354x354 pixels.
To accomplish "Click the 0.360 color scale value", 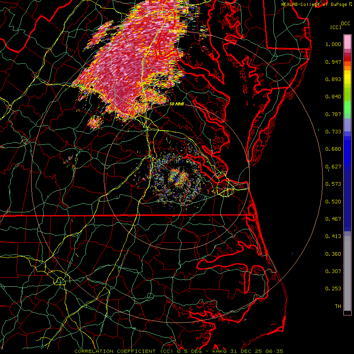I will coord(333,254).
